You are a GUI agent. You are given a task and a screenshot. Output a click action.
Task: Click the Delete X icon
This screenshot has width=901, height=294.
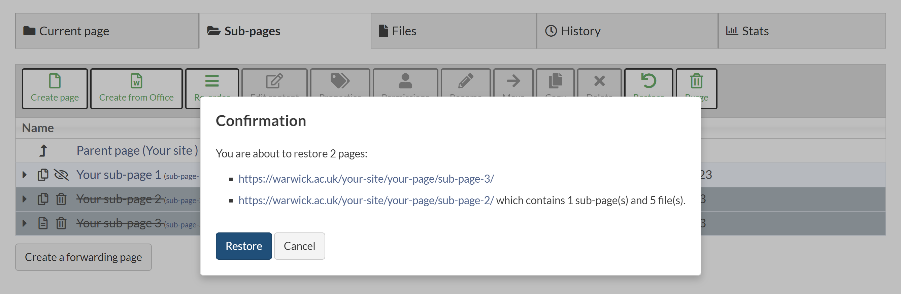[599, 81]
